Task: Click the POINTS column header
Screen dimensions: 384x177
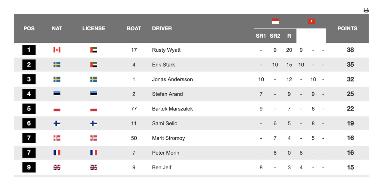Action: pos(347,28)
